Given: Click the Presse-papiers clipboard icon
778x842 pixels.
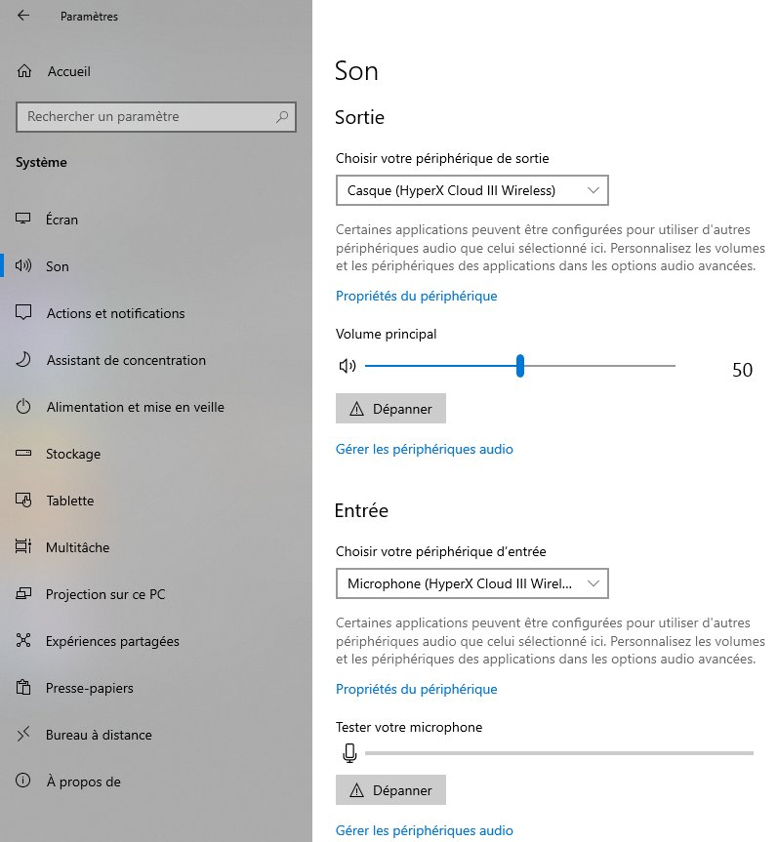Looking at the screenshot, I should tap(24, 688).
